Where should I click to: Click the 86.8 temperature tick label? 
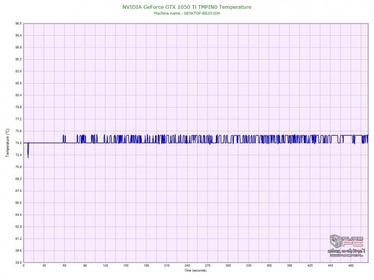(18, 47)
